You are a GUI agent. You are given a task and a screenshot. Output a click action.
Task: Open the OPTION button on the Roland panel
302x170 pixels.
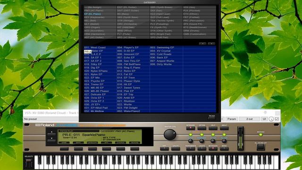pyautogui.click(x=201, y=128)
